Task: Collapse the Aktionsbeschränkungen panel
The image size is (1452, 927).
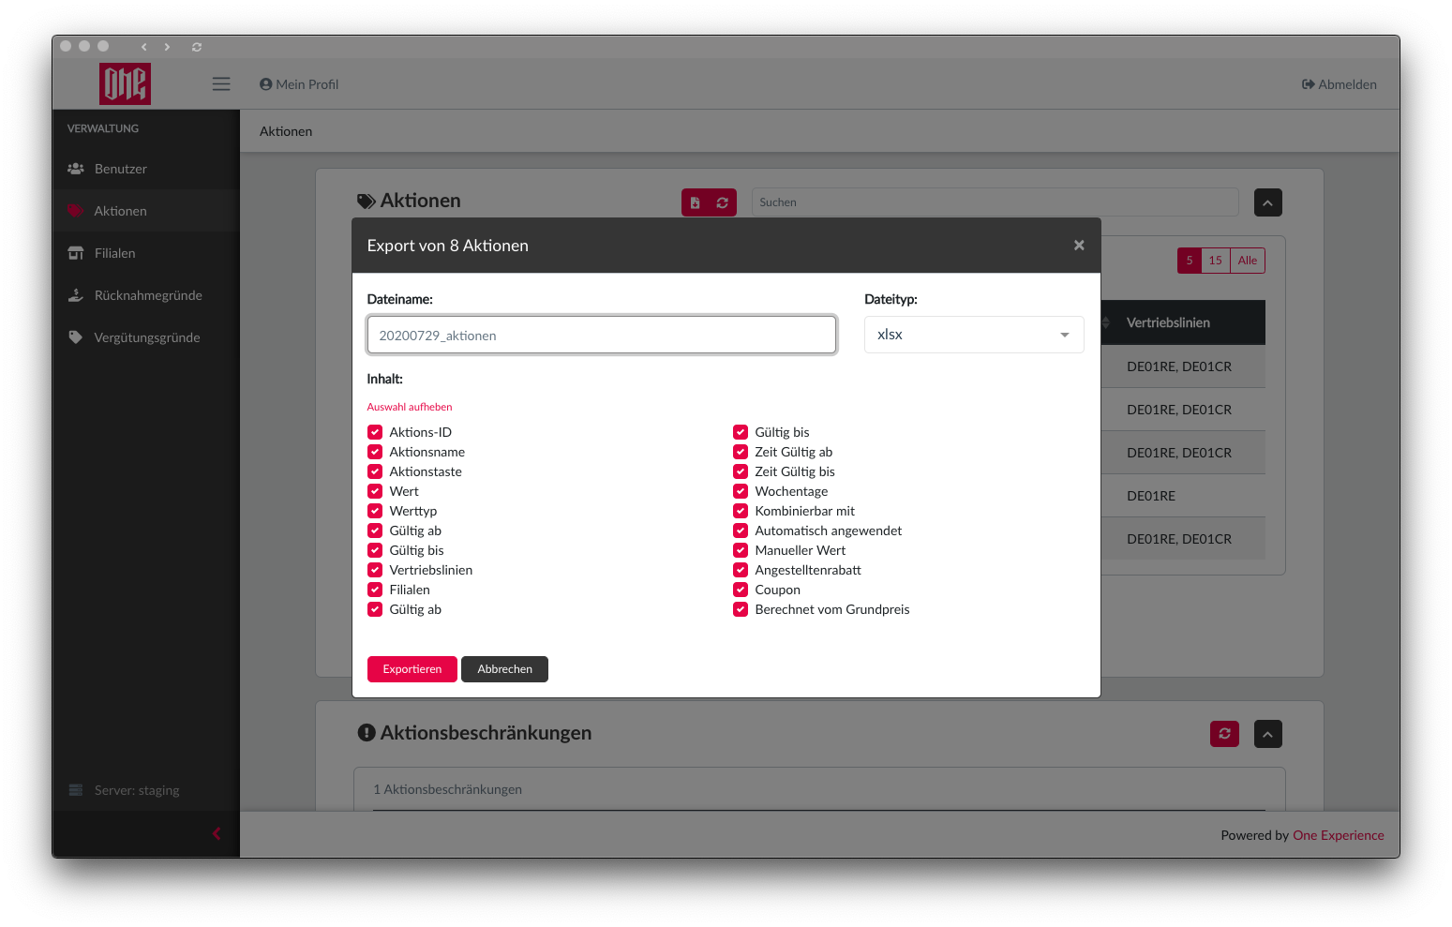Action: click(1268, 734)
